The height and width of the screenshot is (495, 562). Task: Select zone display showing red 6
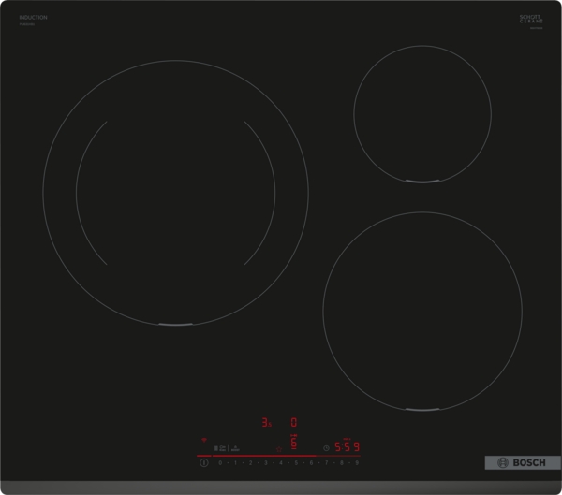pyautogui.click(x=293, y=443)
